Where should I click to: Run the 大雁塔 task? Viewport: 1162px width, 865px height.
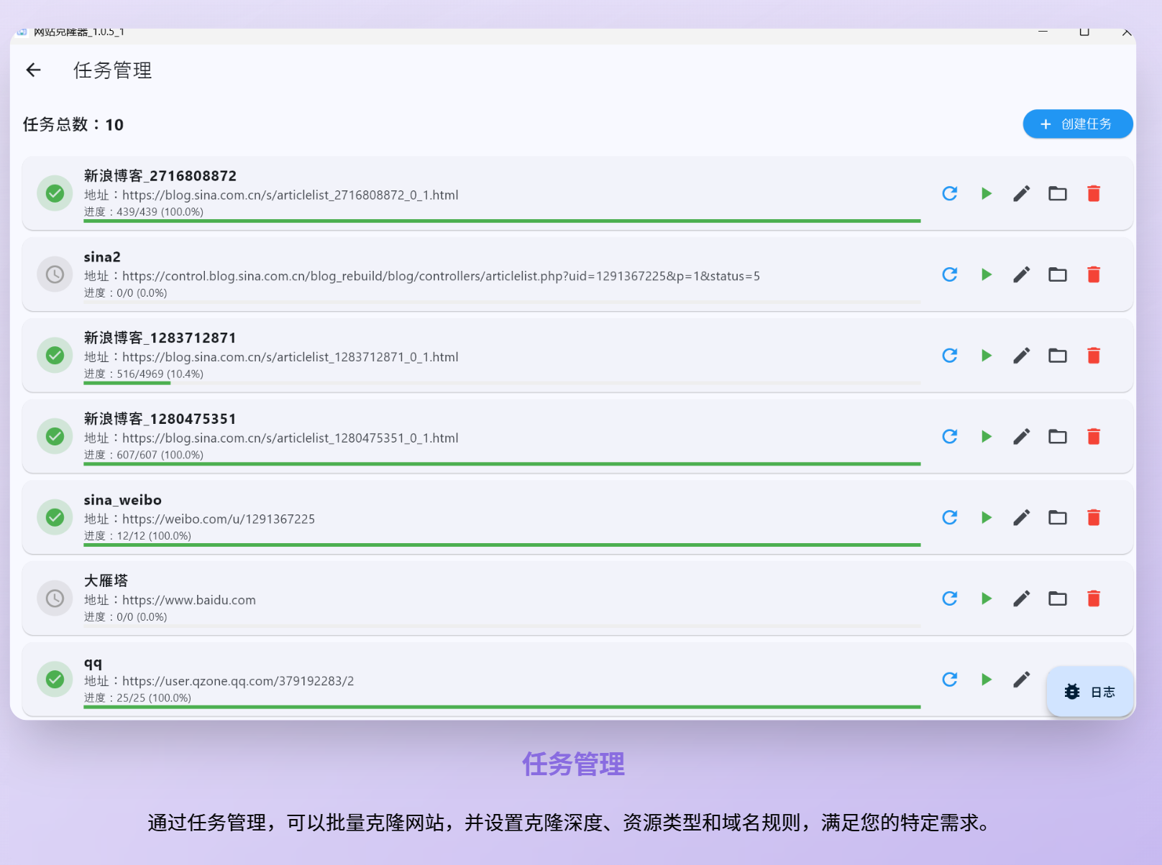(987, 598)
